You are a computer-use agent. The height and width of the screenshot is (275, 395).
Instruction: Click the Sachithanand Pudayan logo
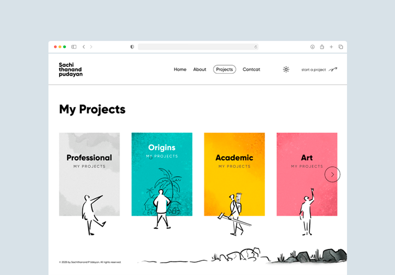pos(71,70)
